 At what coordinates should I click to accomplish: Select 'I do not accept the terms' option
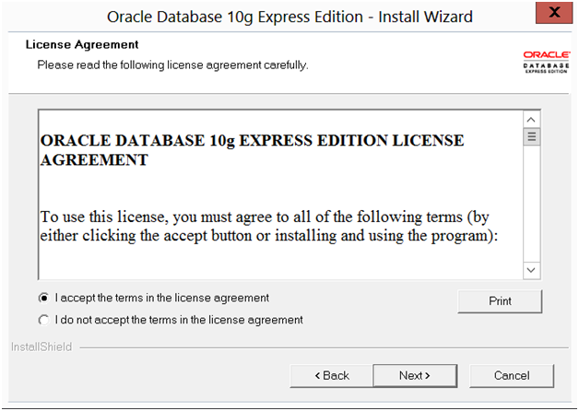click(43, 320)
